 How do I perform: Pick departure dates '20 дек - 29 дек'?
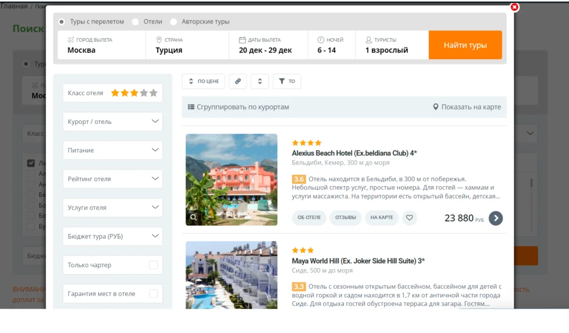coord(268,45)
